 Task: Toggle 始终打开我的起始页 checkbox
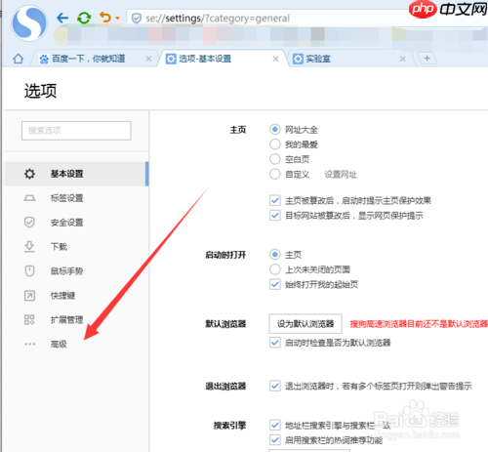click(x=275, y=284)
